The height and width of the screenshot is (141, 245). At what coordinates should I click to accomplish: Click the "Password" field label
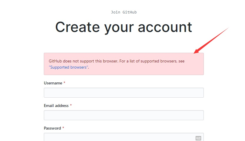click(x=52, y=128)
